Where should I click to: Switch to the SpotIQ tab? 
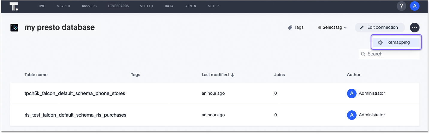[x=146, y=6]
